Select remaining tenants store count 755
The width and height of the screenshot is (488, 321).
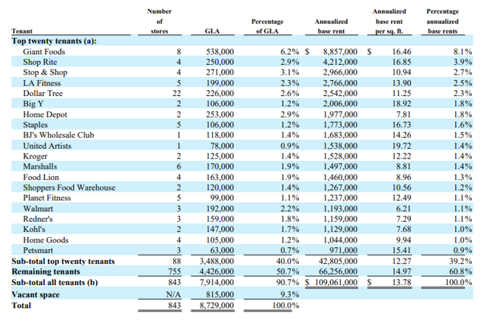(x=175, y=271)
